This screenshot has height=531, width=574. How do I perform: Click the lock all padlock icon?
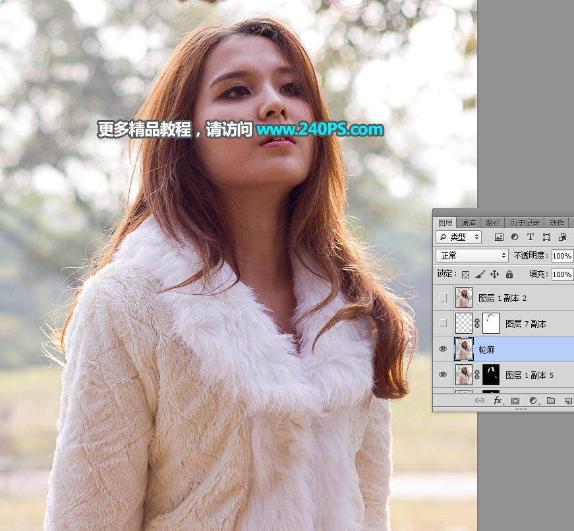[x=509, y=274]
